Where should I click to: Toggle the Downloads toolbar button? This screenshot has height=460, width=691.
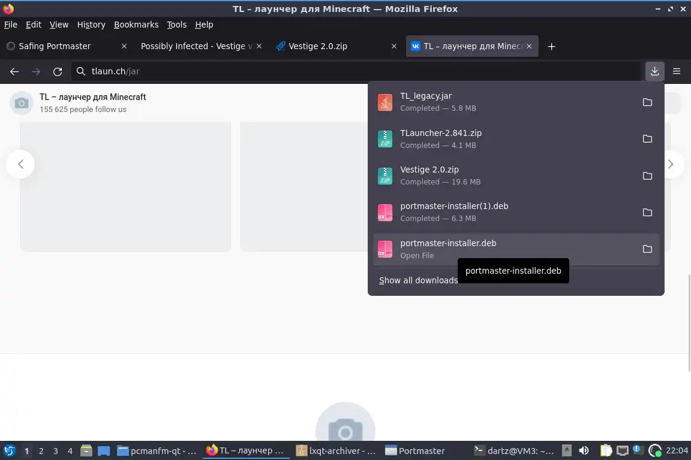[x=654, y=71]
